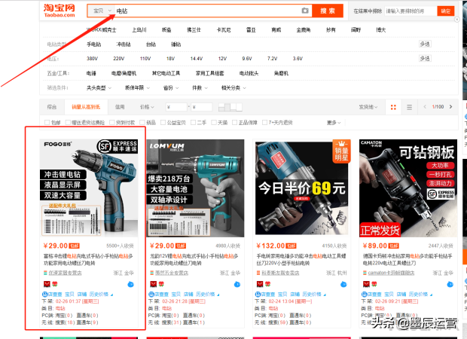Screen dimensions: 467x339
Task: Check the 新品 checkbox
Action: 142,123
